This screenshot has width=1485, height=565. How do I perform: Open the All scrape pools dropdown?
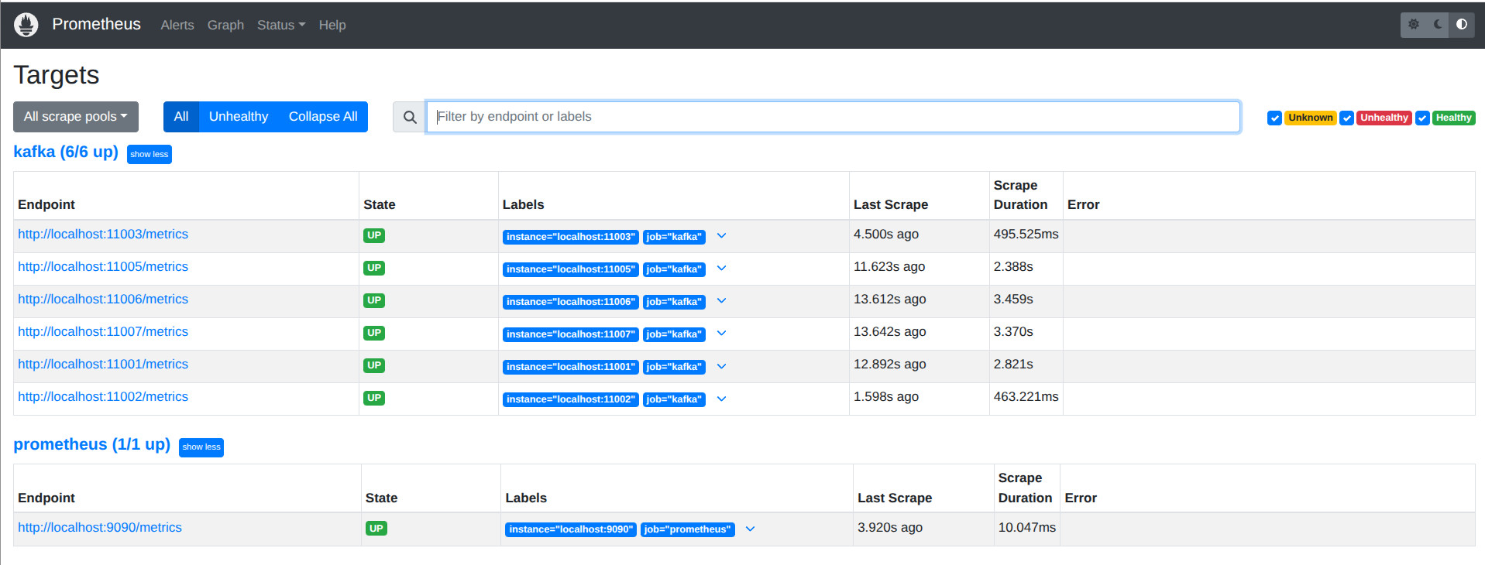pos(76,117)
